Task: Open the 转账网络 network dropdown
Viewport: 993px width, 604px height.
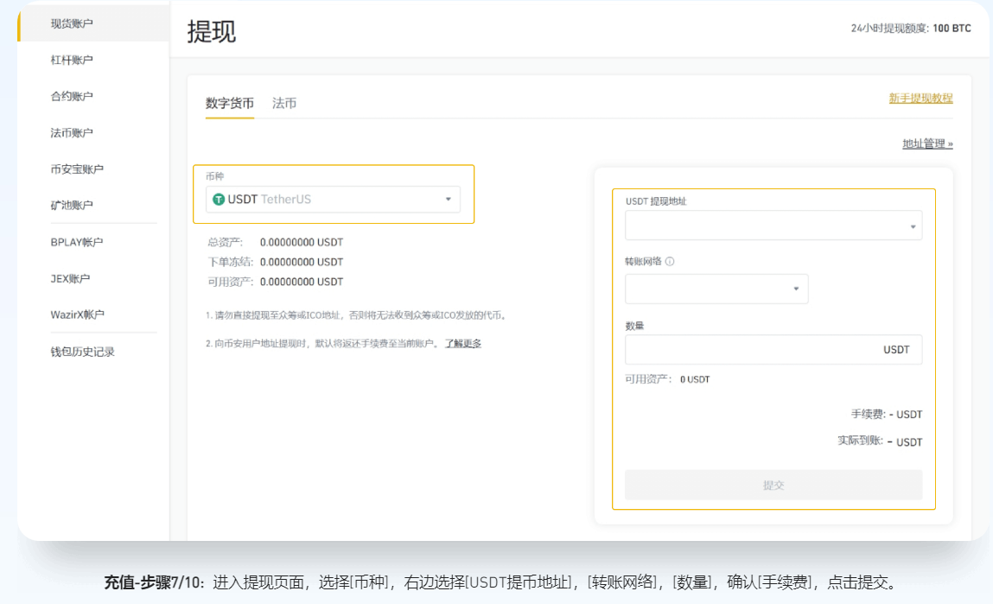Action: point(716,289)
